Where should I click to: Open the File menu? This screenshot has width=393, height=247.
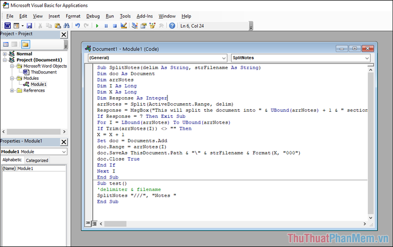pos(10,16)
